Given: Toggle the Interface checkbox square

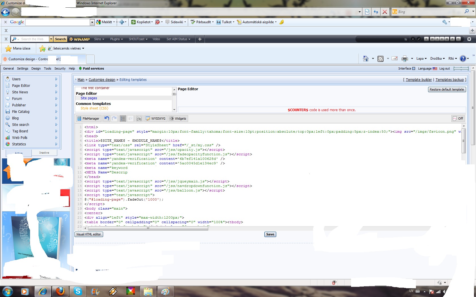Looking at the screenshot, I should coord(414,68).
